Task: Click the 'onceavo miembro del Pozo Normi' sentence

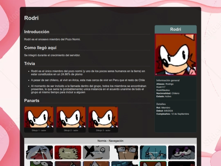Action: [52, 39]
